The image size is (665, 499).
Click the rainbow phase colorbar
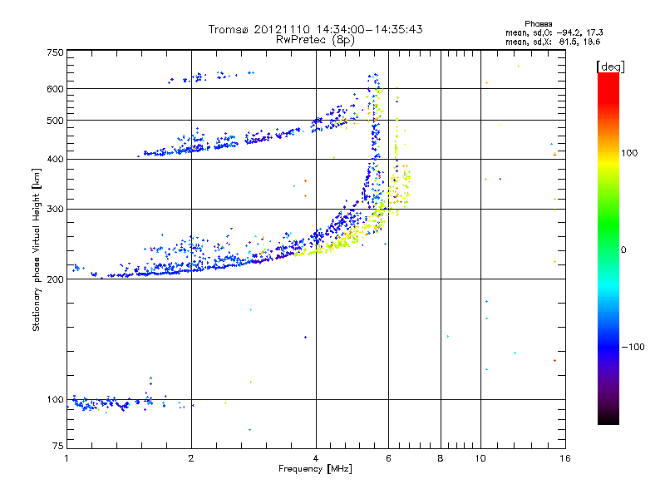coord(608,248)
